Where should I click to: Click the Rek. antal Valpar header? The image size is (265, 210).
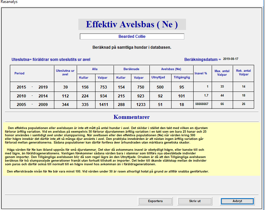[243, 72]
